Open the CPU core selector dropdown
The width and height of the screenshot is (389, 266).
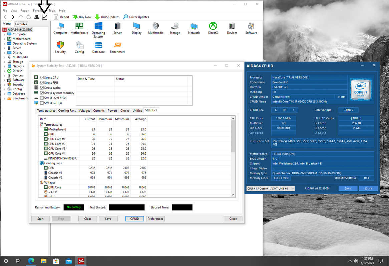[271, 189]
